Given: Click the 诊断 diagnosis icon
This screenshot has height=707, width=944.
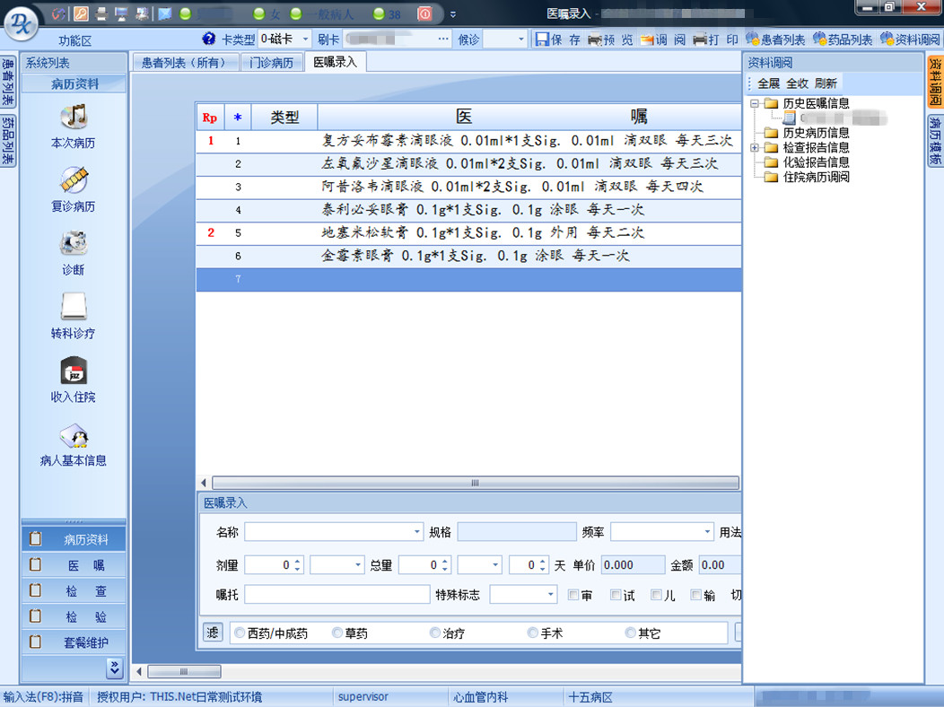Looking at the screenshot, I should (x=73, y=244).
